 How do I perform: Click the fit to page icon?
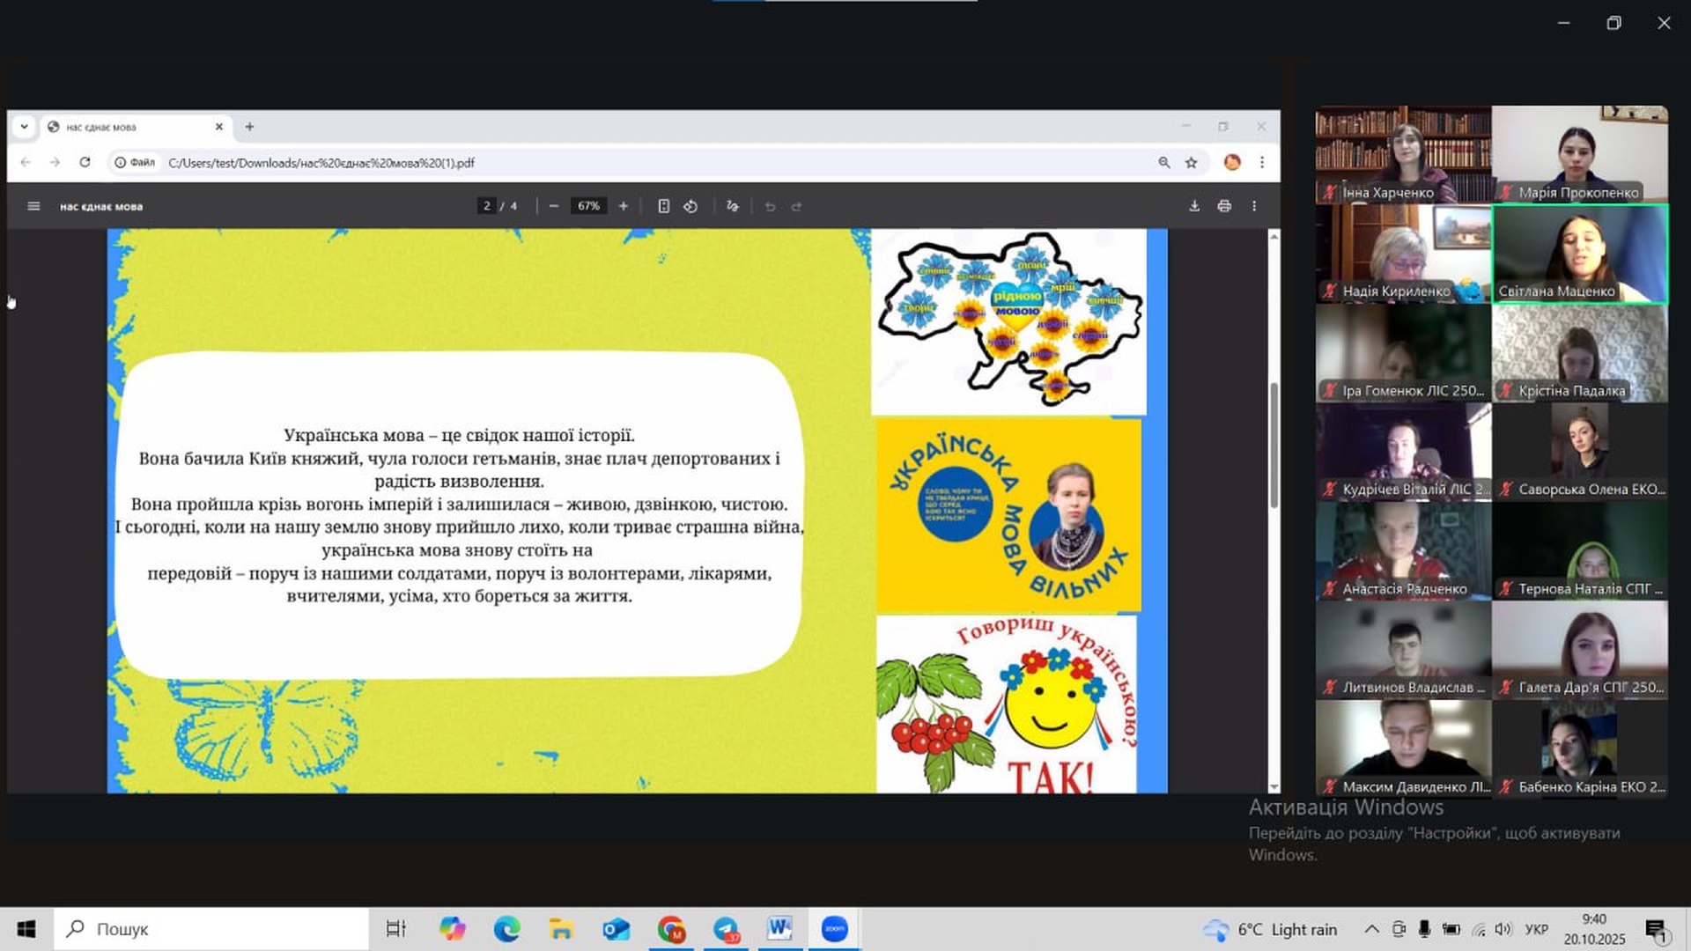(x=663, y=206)
